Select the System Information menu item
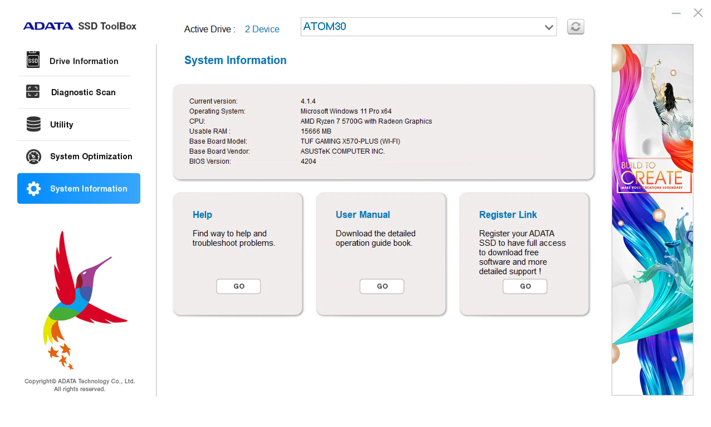The width and height of the screenshot is (711, 427). point(79,188)
